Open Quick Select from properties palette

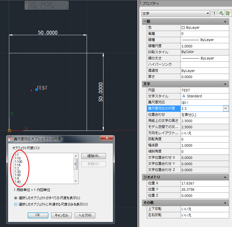228,13
